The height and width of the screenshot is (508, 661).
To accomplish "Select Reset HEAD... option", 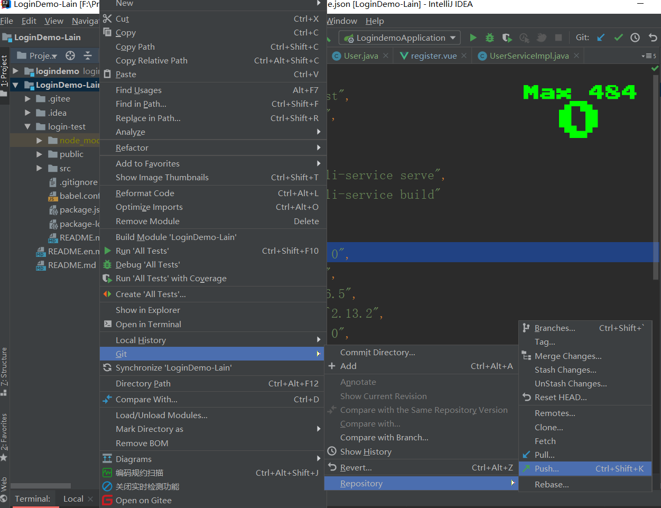I will point(585,397).
